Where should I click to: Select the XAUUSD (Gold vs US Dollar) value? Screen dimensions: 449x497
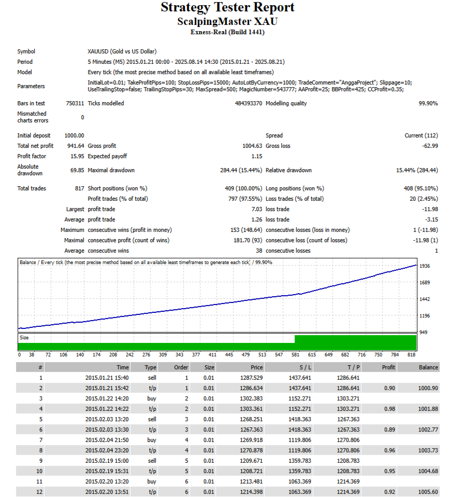(122, 51)
